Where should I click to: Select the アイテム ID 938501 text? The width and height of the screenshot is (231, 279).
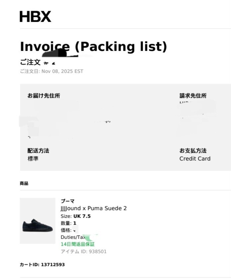[x=83, y=252]
